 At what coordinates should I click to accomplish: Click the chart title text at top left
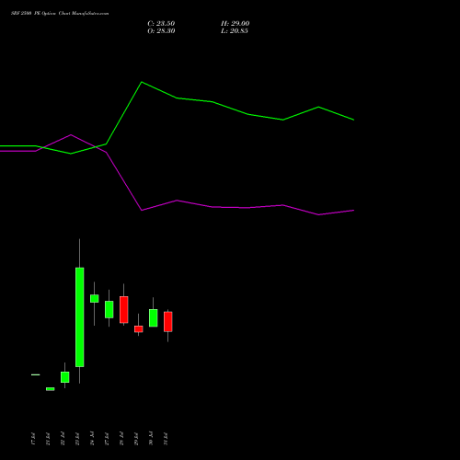tap(60, 14)
